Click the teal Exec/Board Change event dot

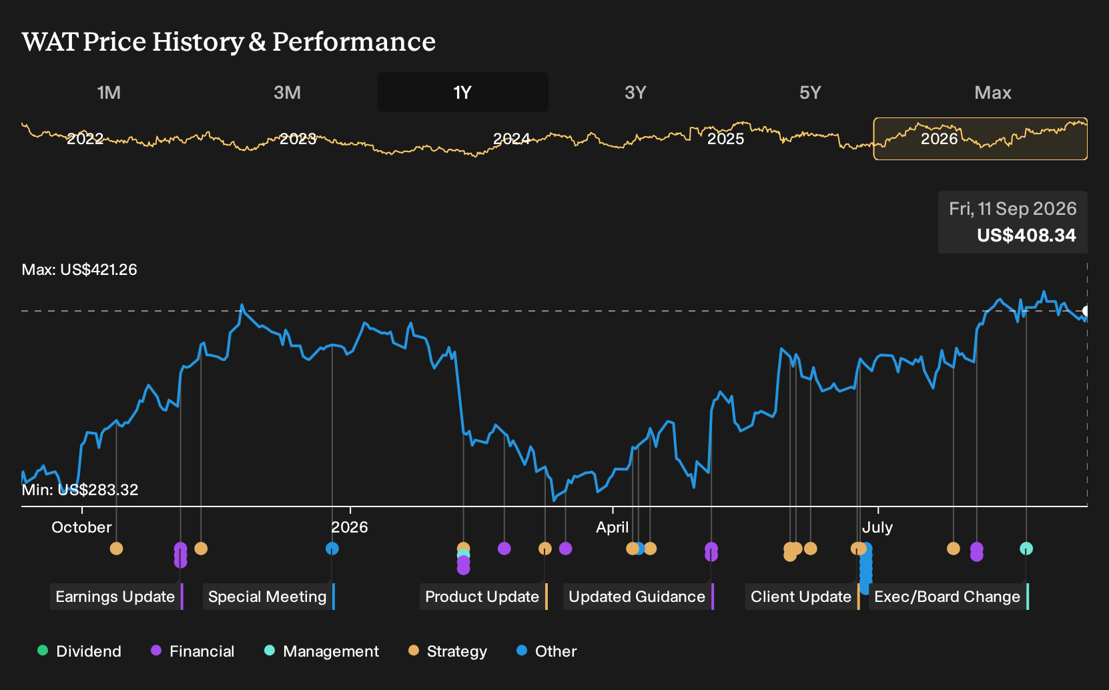[1026, 549]
